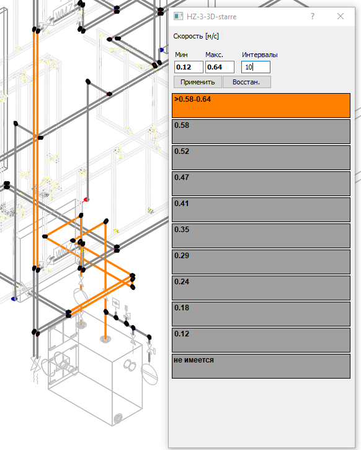This screenshot has height=450, width=361.
Task: Close the HZ-3-3D-starre dialog
Action: tap(341, 16)
